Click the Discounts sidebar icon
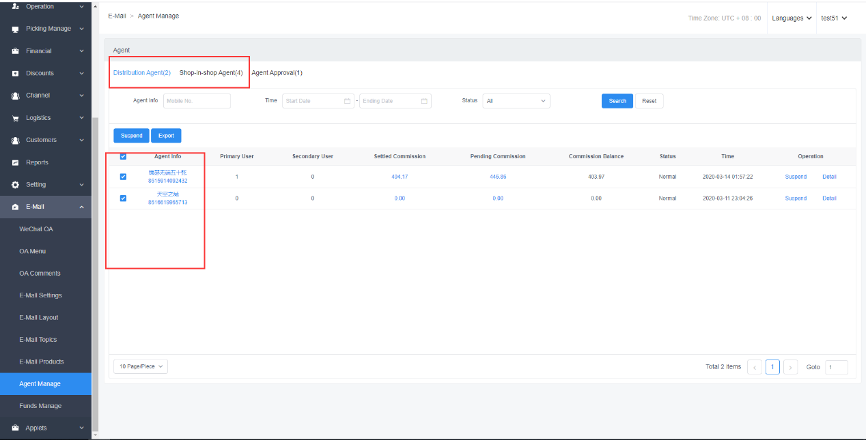 pos(15,74)
